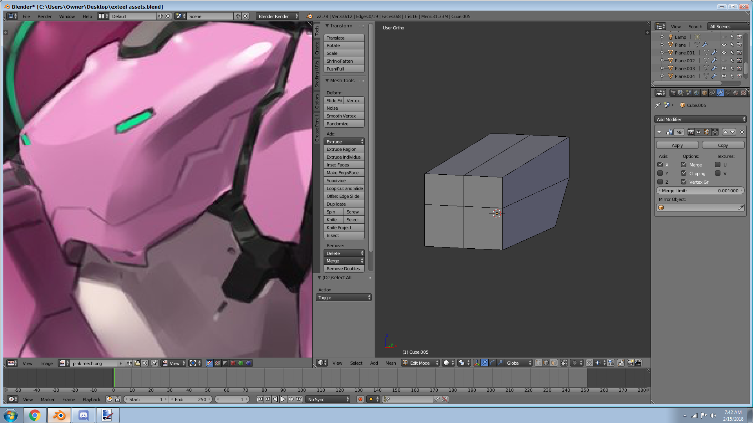The height and width of the screenshot is (423, 753).
Task: Open the World properties tab
Action: point(697,93)
